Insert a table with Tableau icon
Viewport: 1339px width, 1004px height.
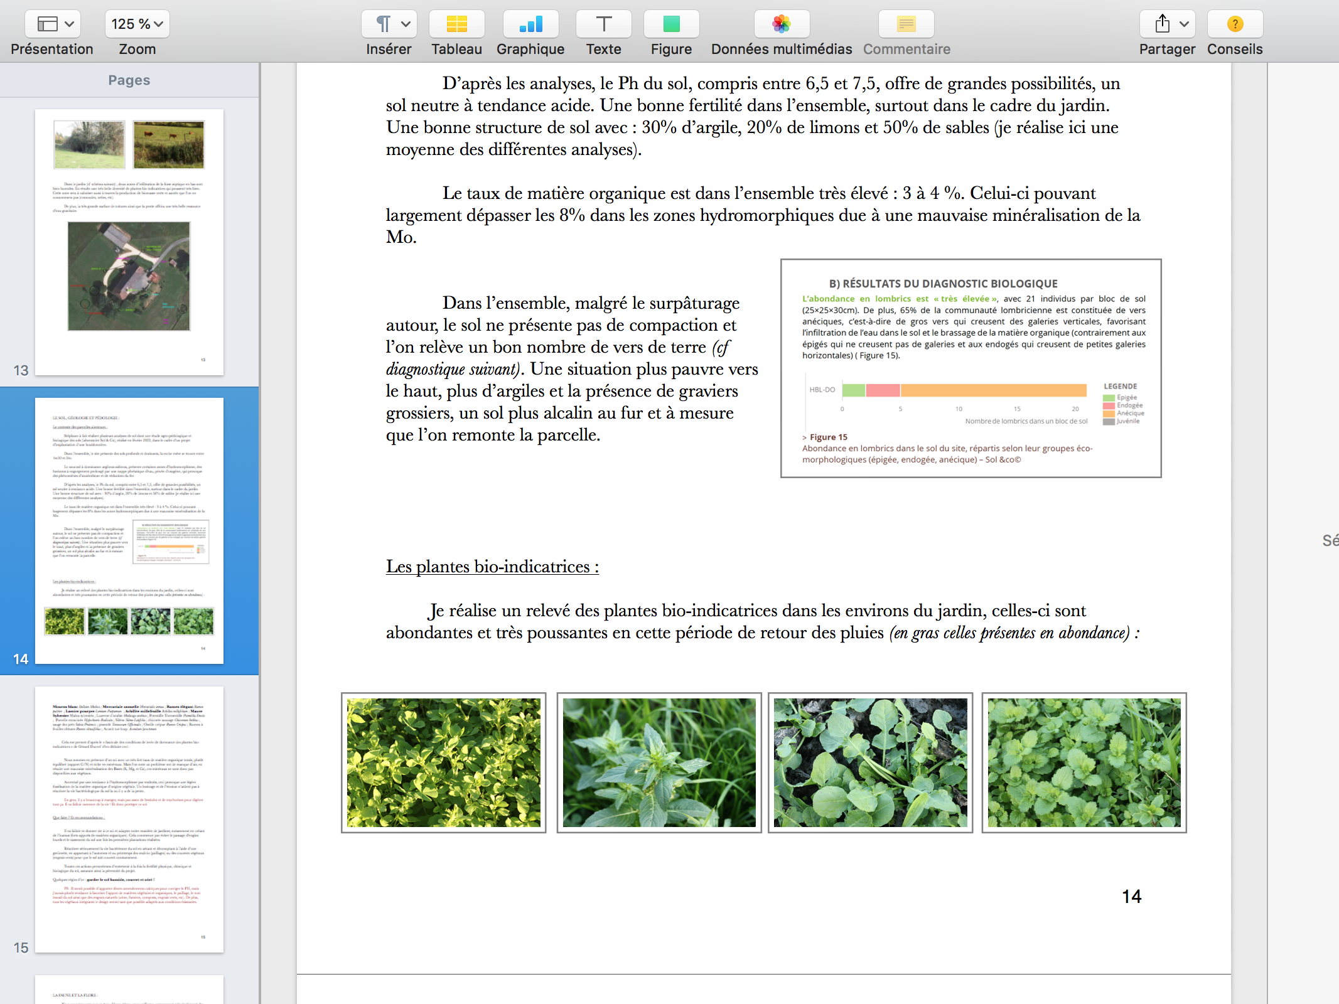tap(456, 24)
